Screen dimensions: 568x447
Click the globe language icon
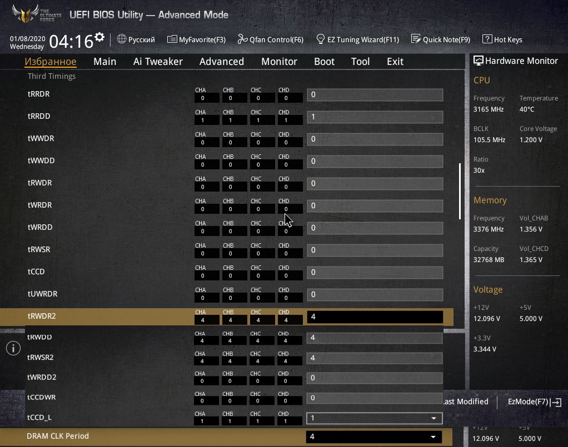click(122, 39)
